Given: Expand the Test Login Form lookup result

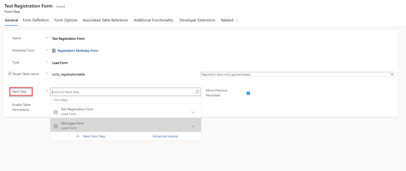Looking at the screenshot, I should point(193,126).
